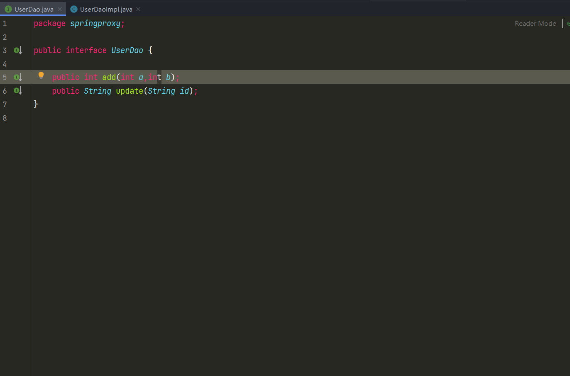
Task: Open the yellow lightbulb quick-fix menu
Action: [x=41, y=75]
